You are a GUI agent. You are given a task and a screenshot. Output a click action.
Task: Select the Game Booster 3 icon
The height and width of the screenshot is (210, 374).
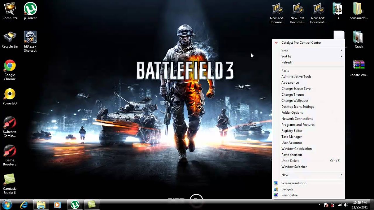click(x=10, y=155)
